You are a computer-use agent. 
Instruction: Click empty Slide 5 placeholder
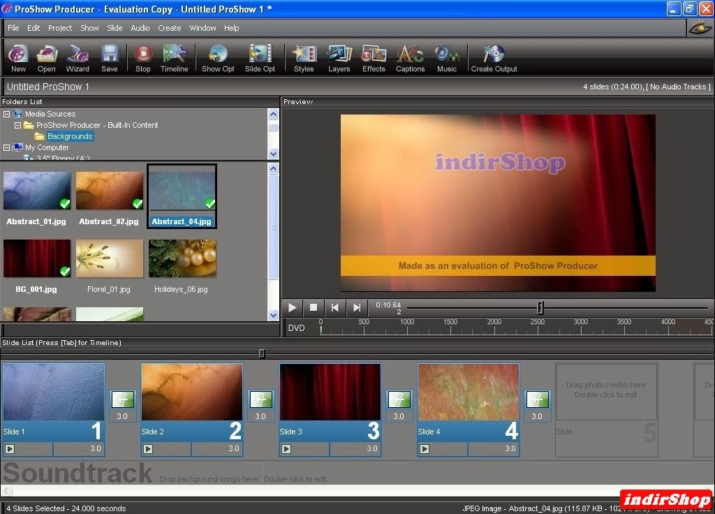(x=606, y=409)
